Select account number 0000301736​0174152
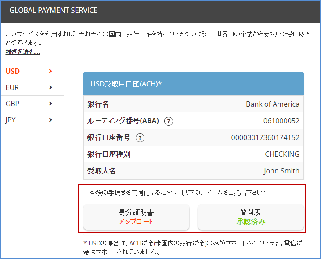The image size is (321, 259). tap(265, 137)
